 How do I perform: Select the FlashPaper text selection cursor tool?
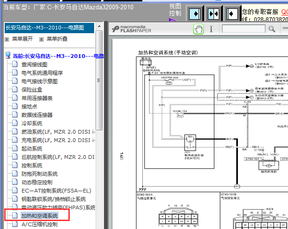[211, 29]
